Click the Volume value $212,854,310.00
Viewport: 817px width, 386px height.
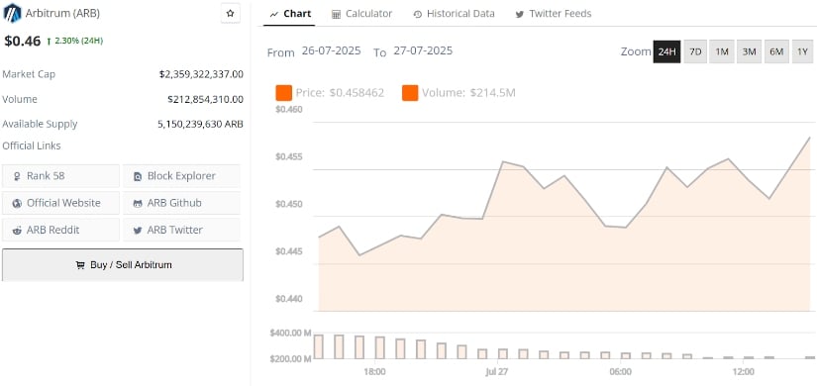(205, 100)
